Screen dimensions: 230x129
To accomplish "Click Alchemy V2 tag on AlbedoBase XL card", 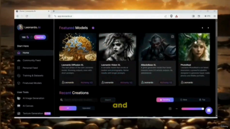I will click(x=166, y=83).
